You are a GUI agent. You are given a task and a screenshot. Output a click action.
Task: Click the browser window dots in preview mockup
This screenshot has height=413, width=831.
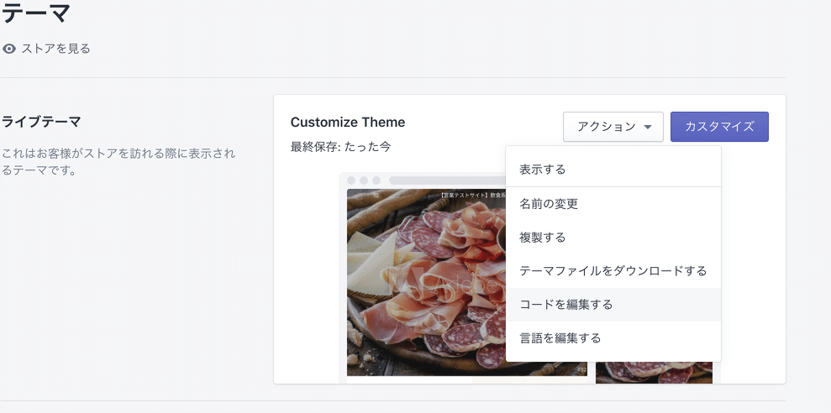(x=364, y=180)
